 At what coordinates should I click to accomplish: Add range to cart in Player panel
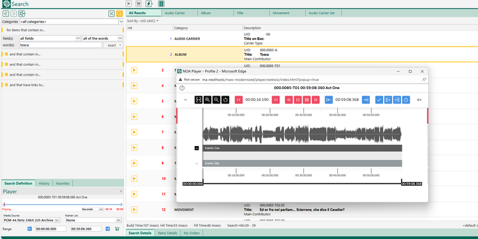117,228
